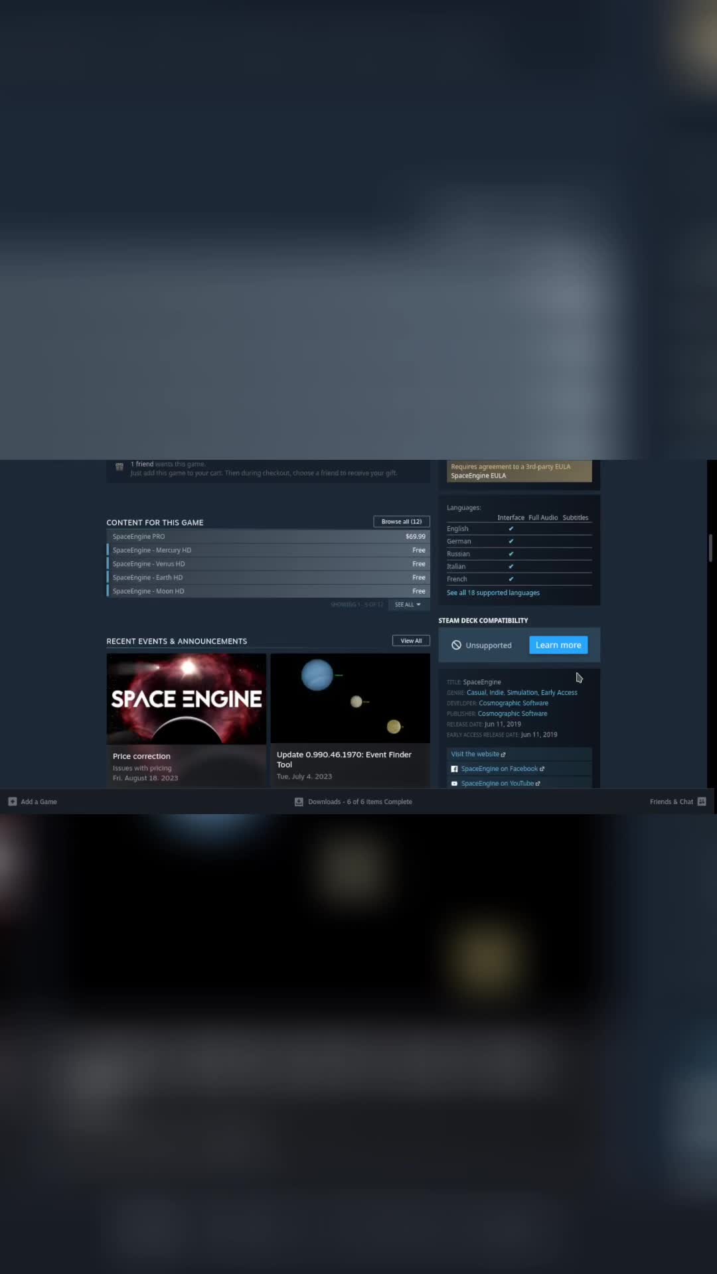Open SpaceEngine on YouTube link
Screen dimensions: 717x1274
coord(501,784)
